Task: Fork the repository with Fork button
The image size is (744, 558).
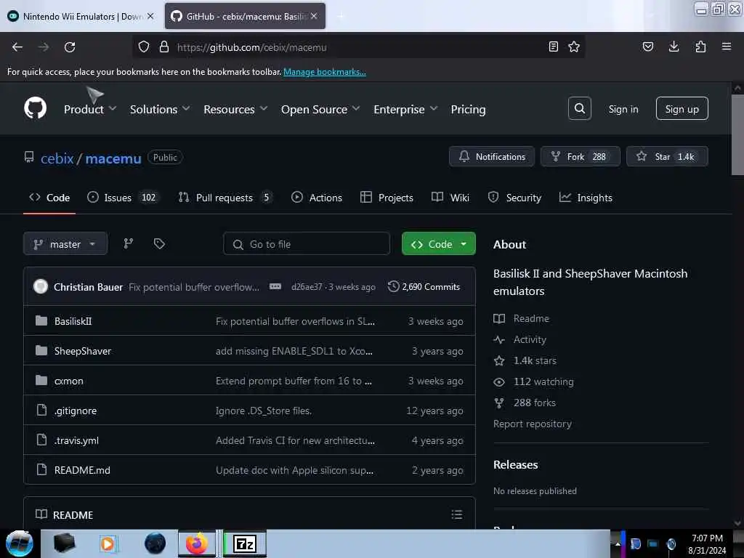Action: [x=580, y=156]
